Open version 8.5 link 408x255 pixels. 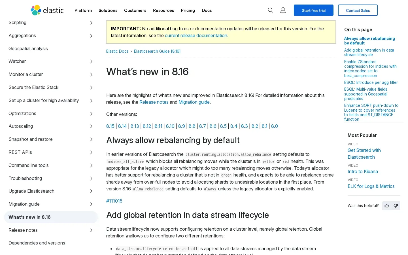click(x=223, y=126)
